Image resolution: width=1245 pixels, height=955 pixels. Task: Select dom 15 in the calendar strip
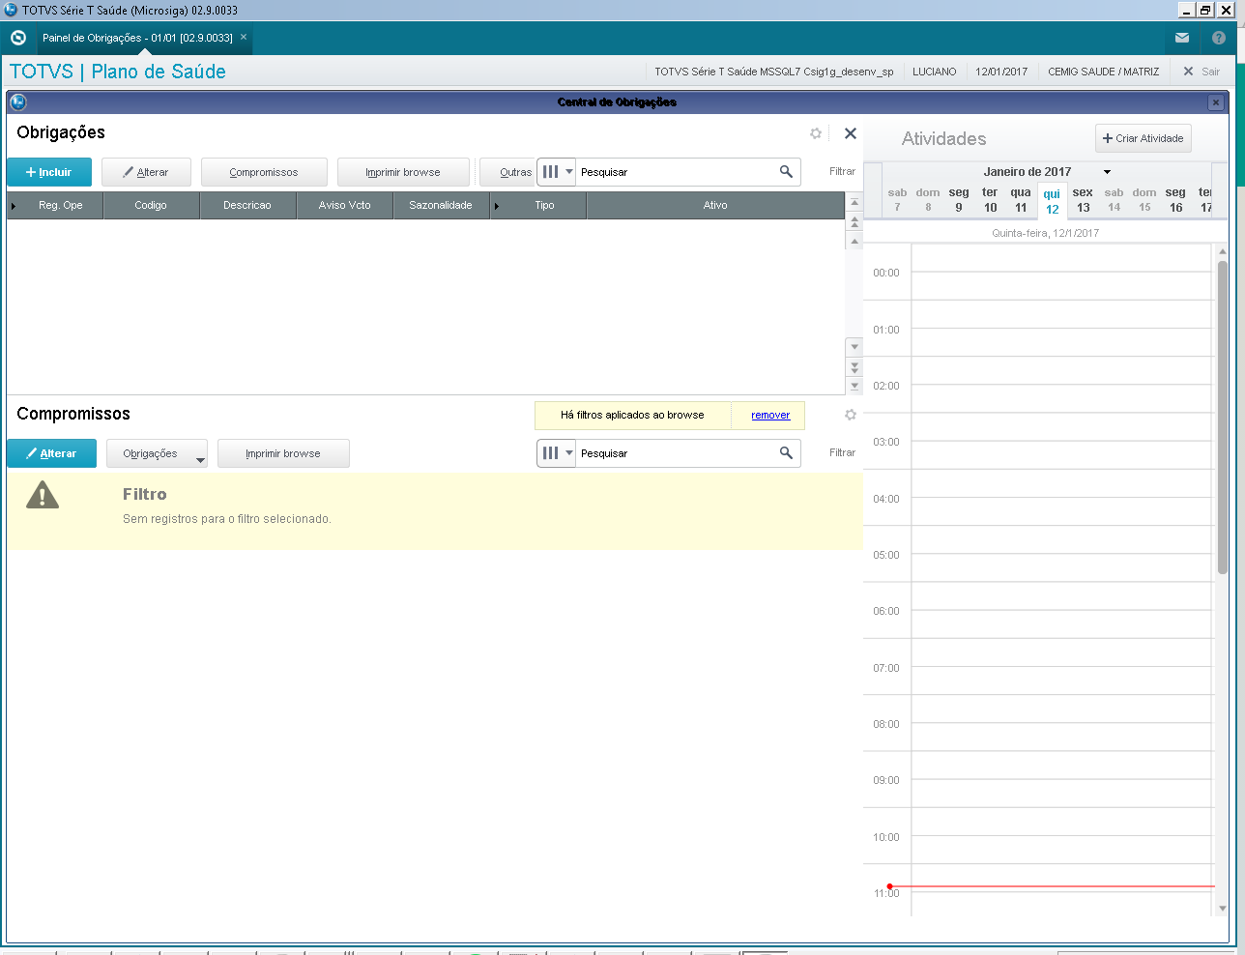pyautogui.click(x=1144, y=200)
